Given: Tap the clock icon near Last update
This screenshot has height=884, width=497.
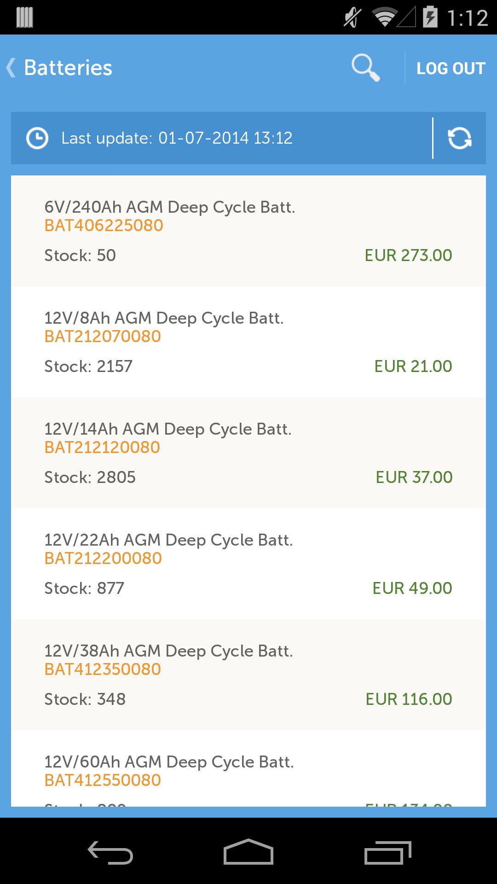Looking at the screenshot, I should point(37,138).
